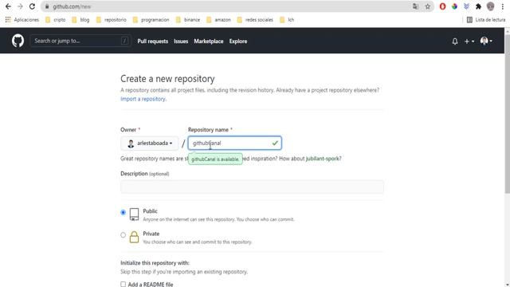The image size is (510, 287).
Task: Click the blue layered extension icon
Action: [466, 6]
